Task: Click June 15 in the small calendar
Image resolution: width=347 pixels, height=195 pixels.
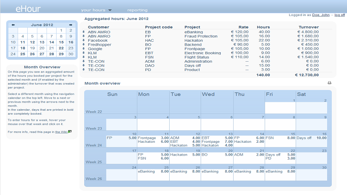Action: coord(61,42)
